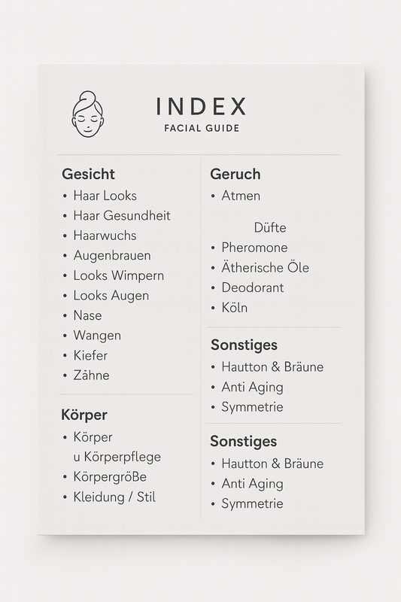Open the Atmen entry
The width and height of the screenshot is (401, 602).
point(241,196)
